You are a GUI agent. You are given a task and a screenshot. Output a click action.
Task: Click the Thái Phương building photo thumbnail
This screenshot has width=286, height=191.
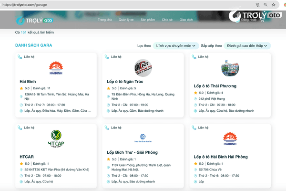(x=230, y=68)
